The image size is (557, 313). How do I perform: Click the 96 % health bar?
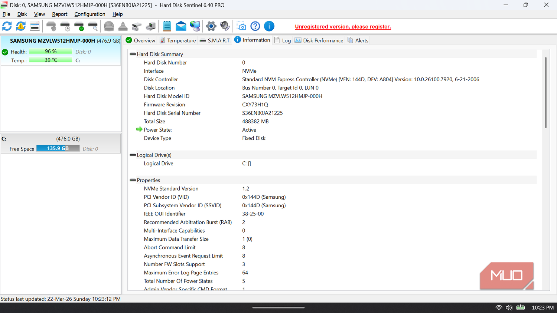click(51, 51)
